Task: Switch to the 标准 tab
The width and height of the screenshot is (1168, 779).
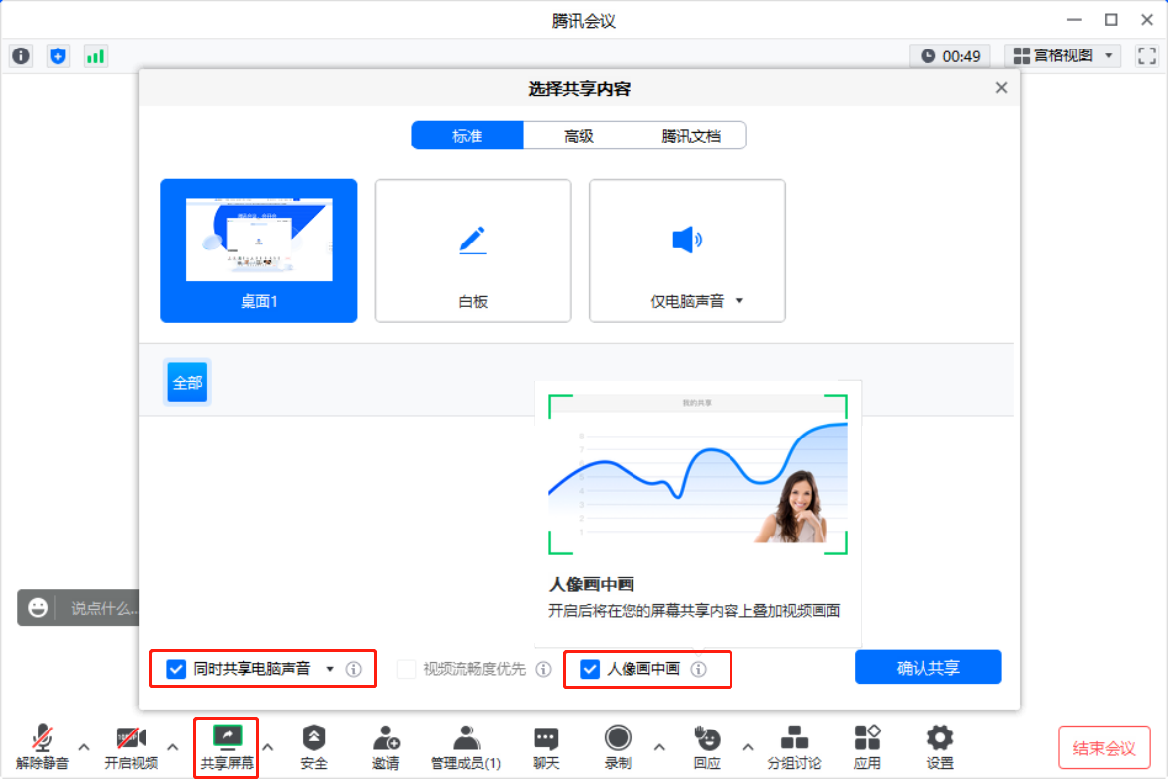Action: tap(467, 136)
